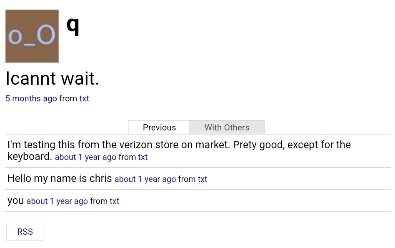This screenshot has height=248, width=395.
Task: Switch to the With Others tab
Action: point(227,128)
